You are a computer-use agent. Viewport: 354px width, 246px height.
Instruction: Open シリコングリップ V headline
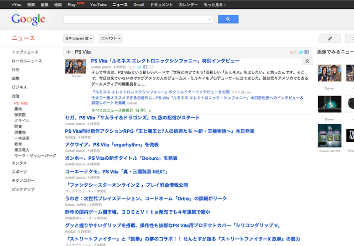173,226
